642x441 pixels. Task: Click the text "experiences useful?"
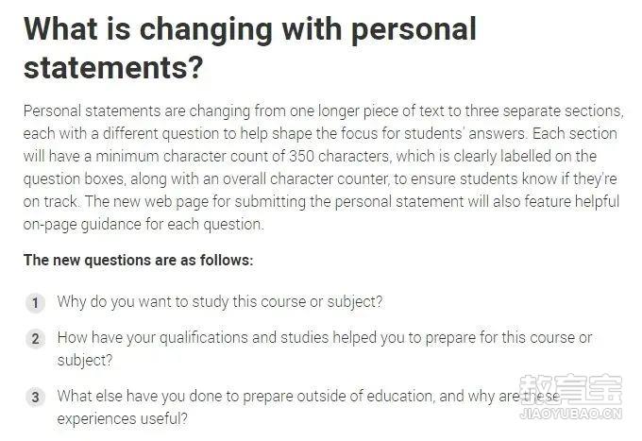(122, 419)
